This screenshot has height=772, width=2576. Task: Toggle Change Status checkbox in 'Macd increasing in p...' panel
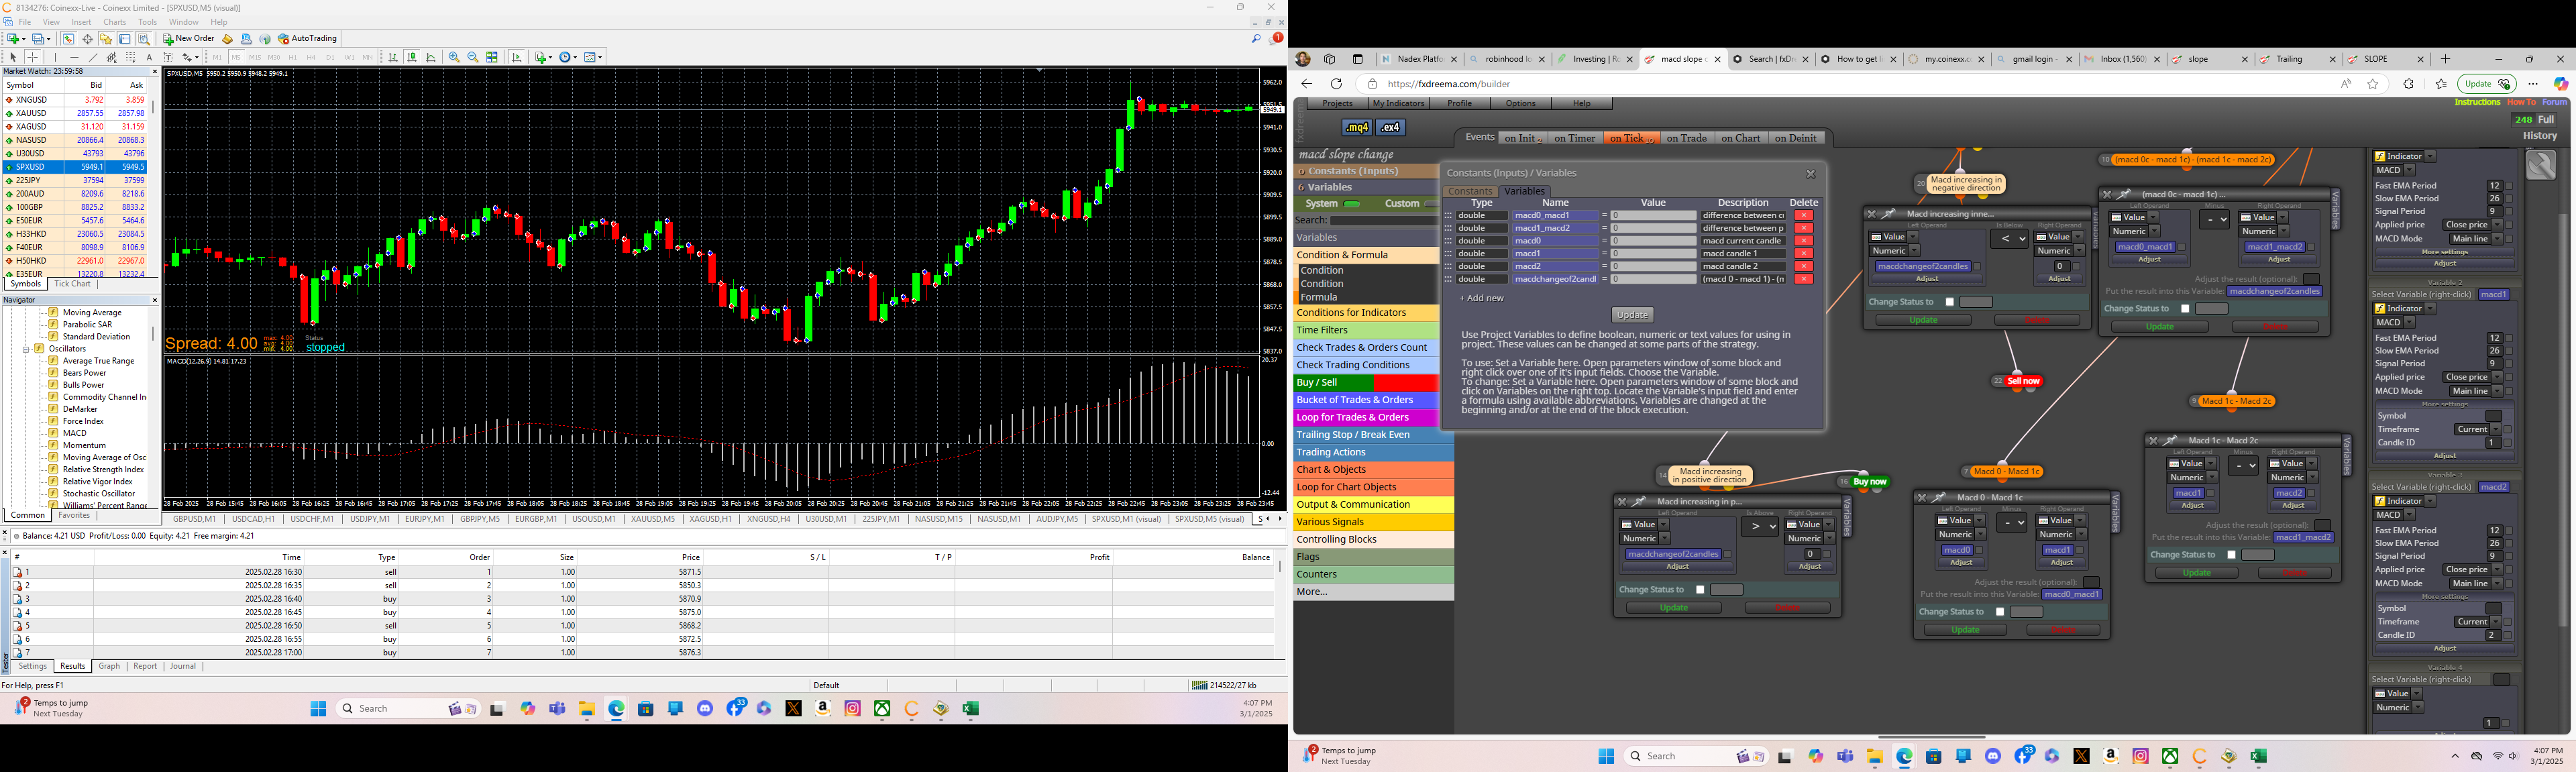click(x=1700, y=590)
